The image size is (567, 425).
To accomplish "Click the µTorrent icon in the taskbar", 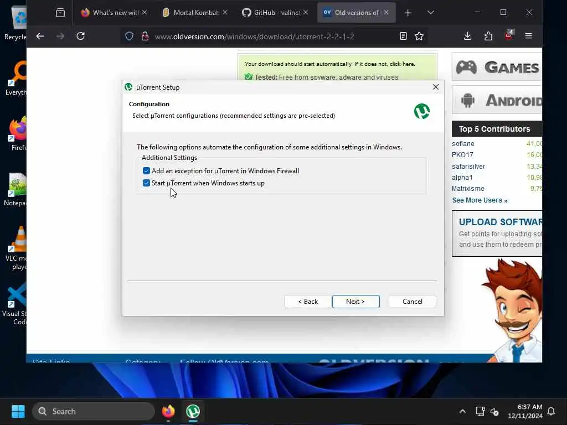I will point(193,411).
